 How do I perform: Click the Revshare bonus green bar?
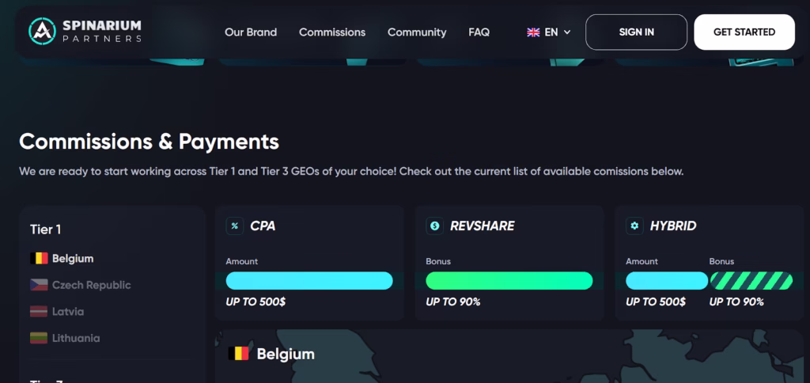(x=509, y=281)
